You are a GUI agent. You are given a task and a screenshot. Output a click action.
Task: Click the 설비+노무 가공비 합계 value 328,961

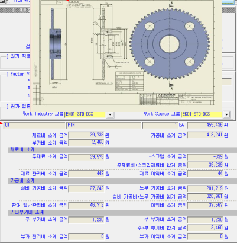(x=205, y=197)
